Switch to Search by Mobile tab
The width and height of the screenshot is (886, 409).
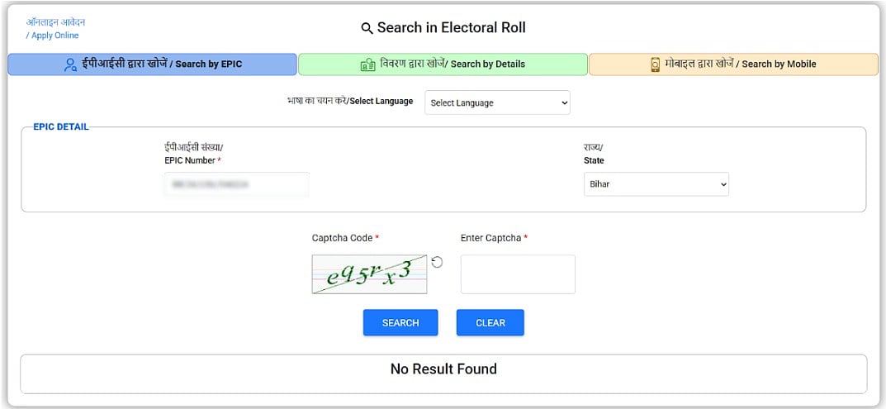click(733, 64)
